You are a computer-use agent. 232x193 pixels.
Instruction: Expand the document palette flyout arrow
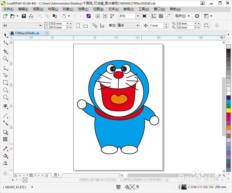pyautogui.click(x=13, y=180)
